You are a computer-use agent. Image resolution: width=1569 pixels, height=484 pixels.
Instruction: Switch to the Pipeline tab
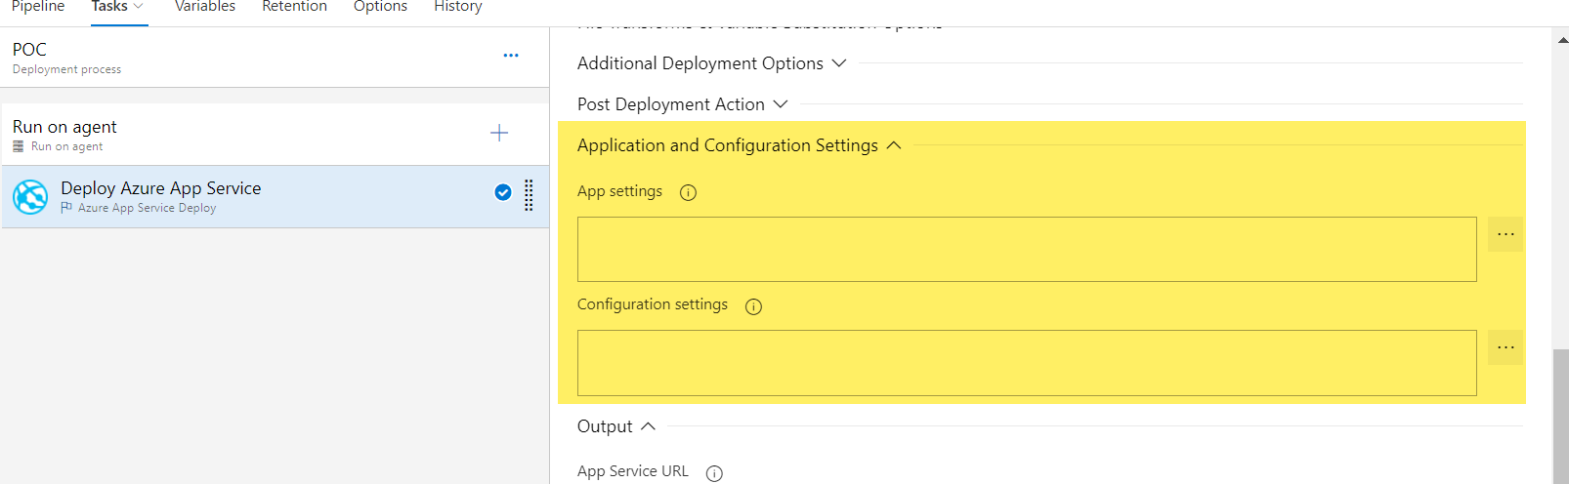tap(38, 7)
